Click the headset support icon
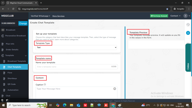The image size is (192, 108). (188, 24)
